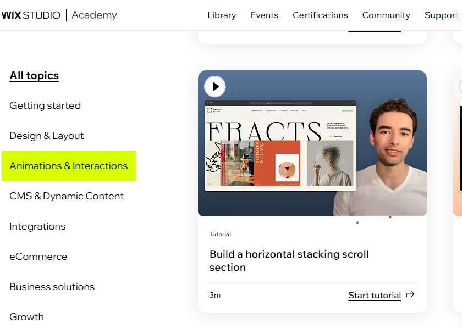Filter by Business solutions topic
This screenshot has height=328, width=462.
(52, 286)
